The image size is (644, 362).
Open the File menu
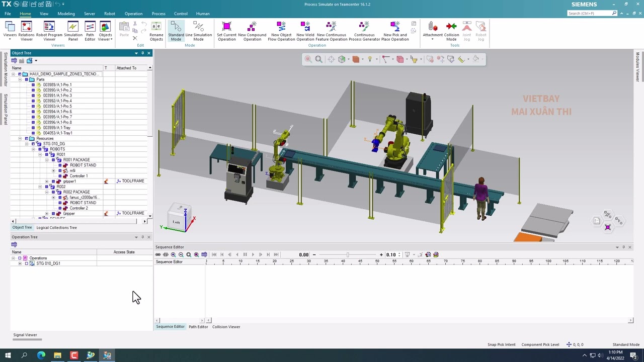(8, 14)
